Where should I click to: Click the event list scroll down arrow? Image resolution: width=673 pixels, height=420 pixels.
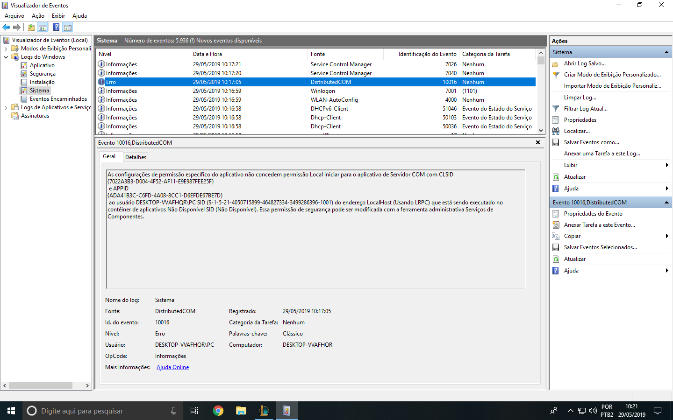click(x=541, y=131)
